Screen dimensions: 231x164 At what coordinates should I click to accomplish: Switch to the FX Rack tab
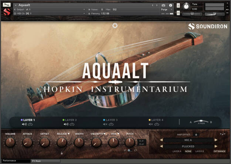(x=46, y=161)
